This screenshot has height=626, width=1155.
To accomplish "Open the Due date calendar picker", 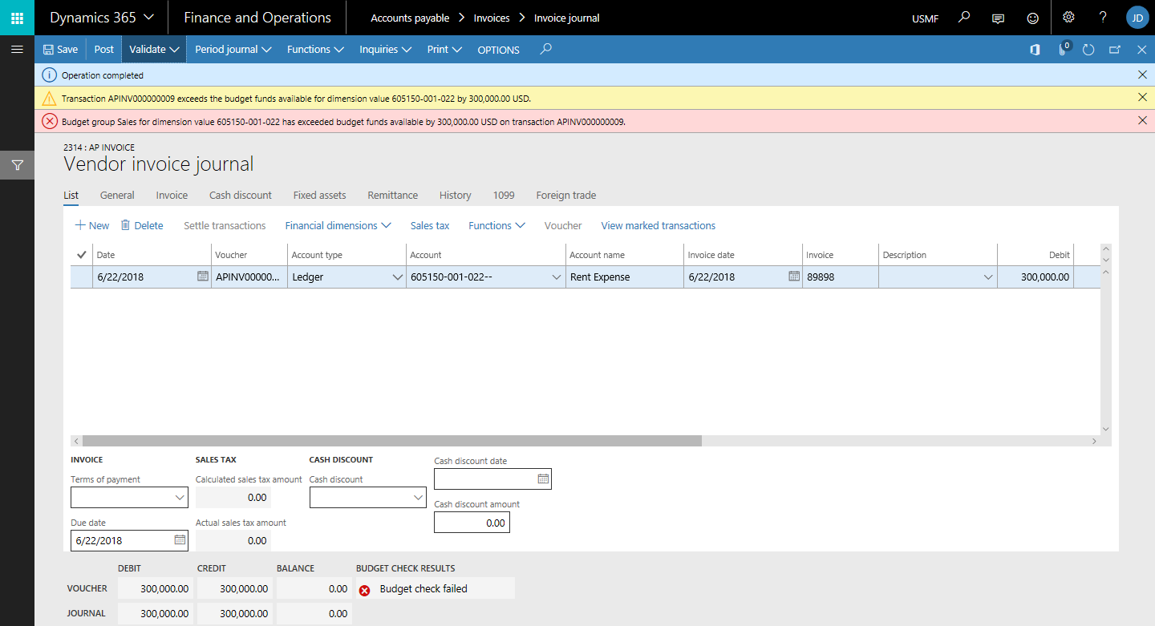I will coord(180,540).
